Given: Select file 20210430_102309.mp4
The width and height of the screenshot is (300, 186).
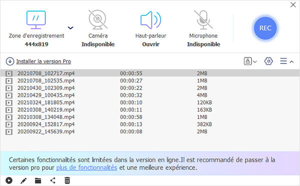Looking at the screenshot, I should [x=150, y=88].
